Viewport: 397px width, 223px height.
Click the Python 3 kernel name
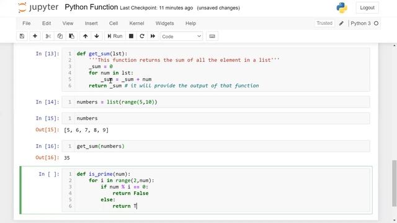pos(360,24)
